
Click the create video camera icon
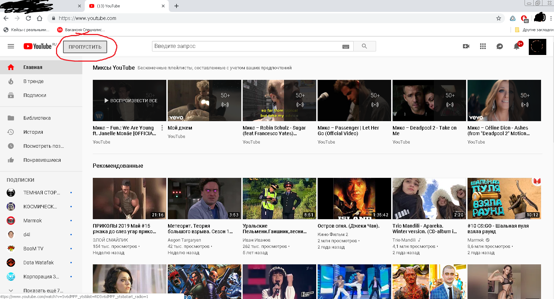[x=466, y=46]
